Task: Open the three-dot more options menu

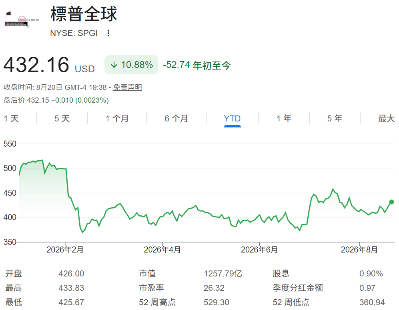Action: pos(108,33)
